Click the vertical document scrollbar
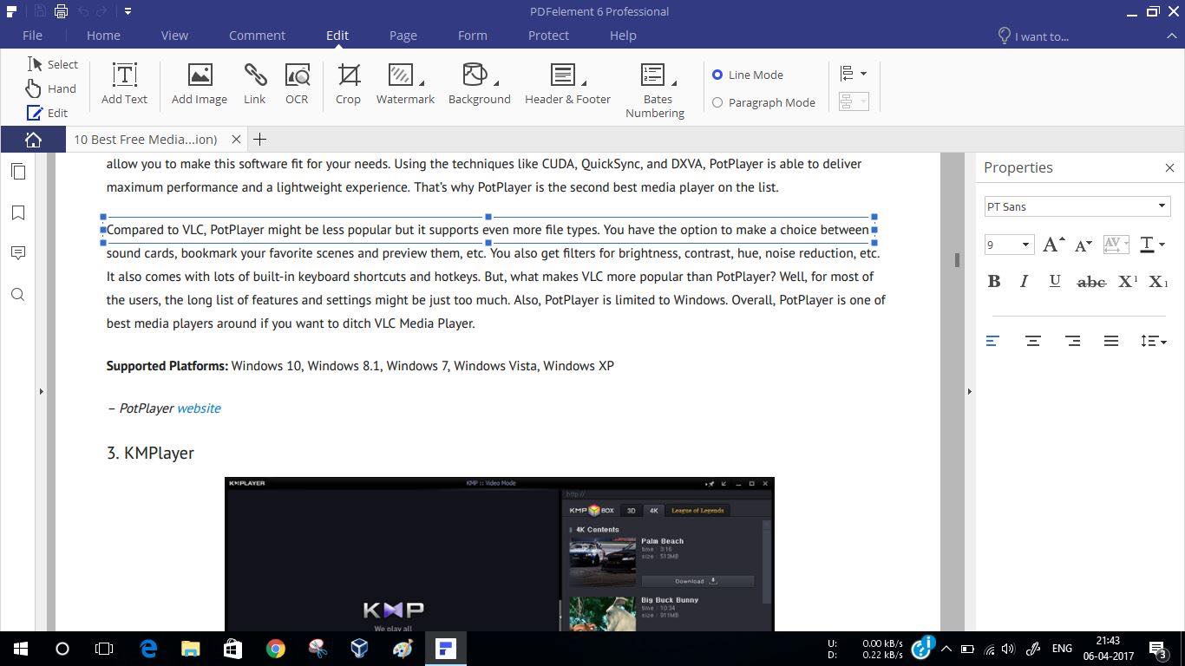 click(x=957, y=258)
